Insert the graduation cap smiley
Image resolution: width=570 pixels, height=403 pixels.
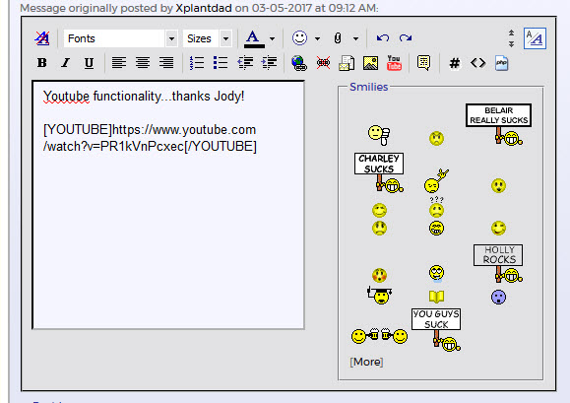point(379,296)
